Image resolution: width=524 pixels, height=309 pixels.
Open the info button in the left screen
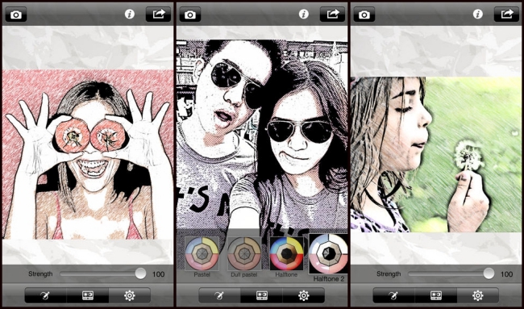pyautogui.click(x=130, y=14)
